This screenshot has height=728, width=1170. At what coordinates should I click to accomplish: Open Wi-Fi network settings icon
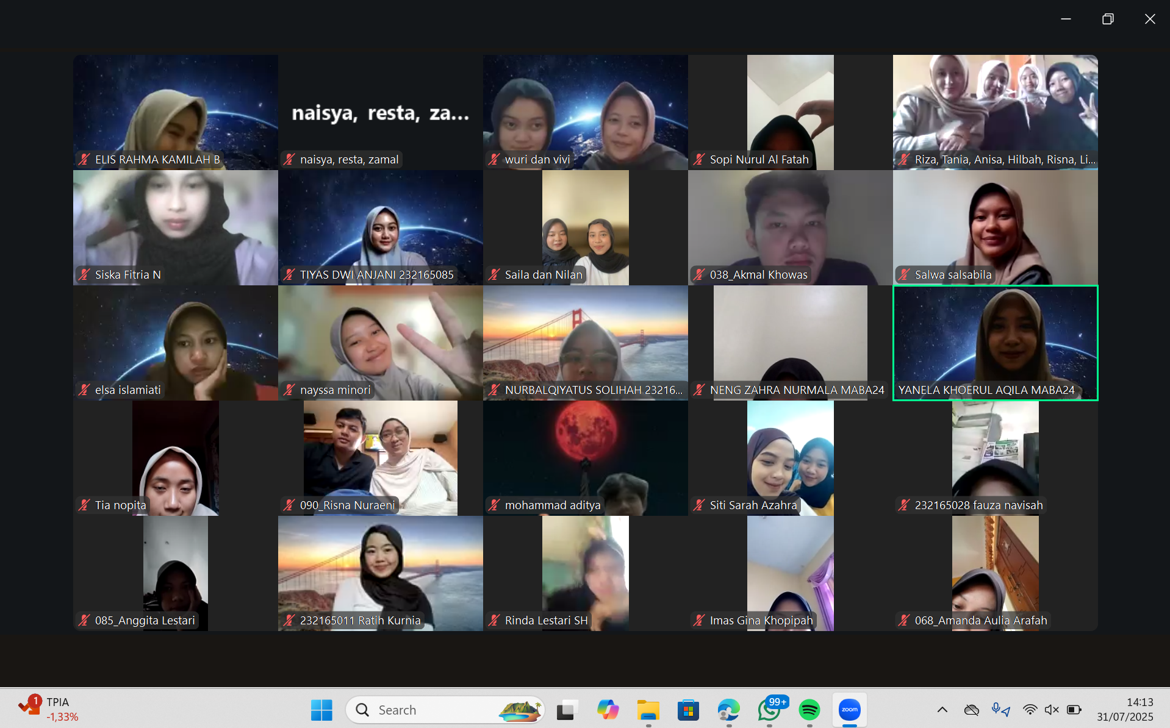click(1030, 710)
